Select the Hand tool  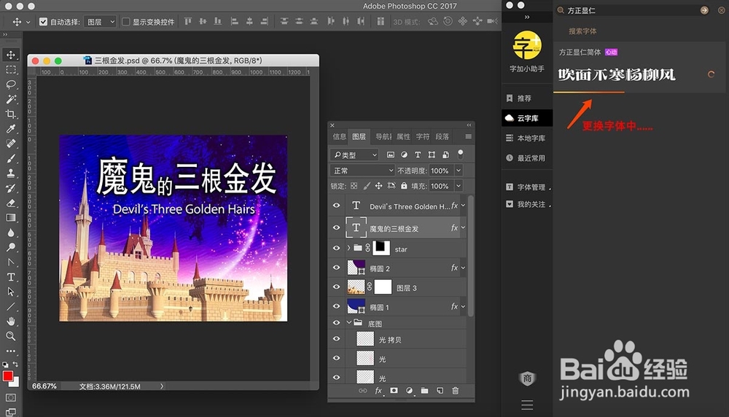point(11,321)
